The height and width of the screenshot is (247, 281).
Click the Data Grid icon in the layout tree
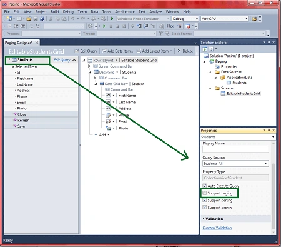click(96, 72)
